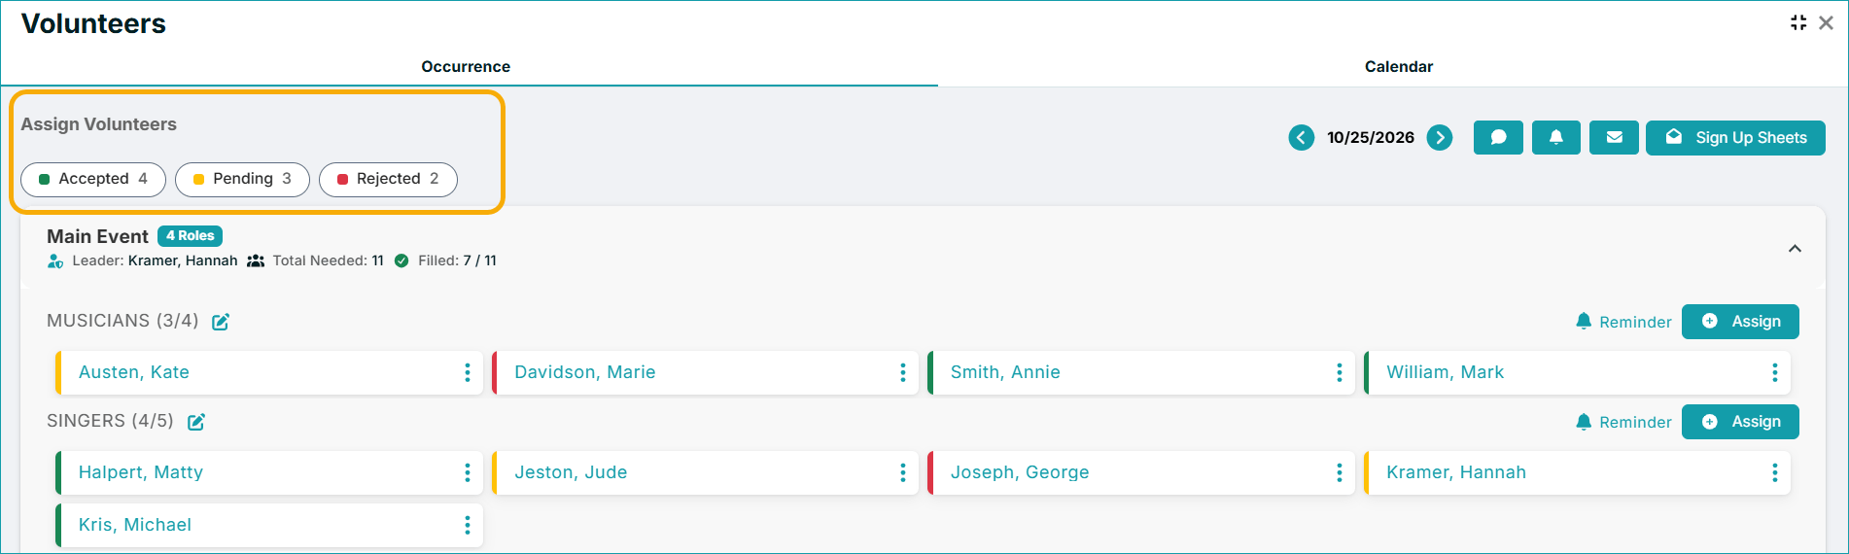
Task: Click the Total Needed group icon
Action: [x=256, y=260]
